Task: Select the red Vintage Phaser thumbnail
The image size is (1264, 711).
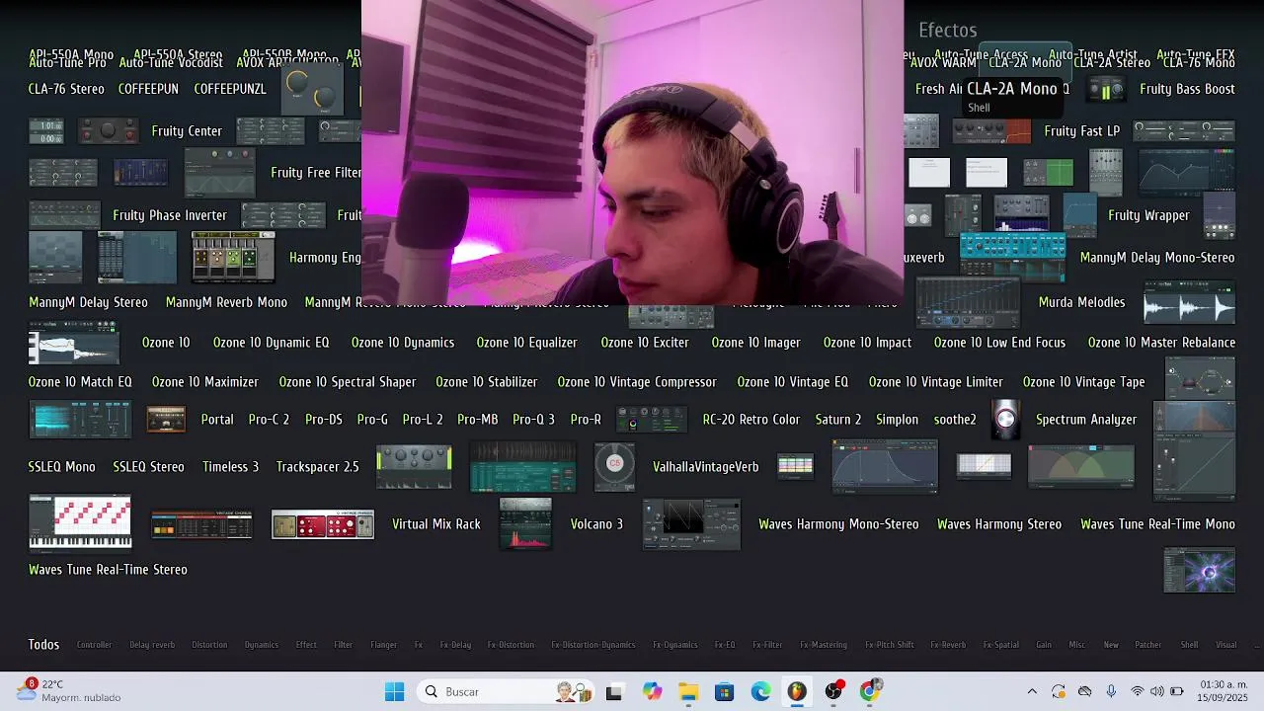Action: [x=323, y=524]
